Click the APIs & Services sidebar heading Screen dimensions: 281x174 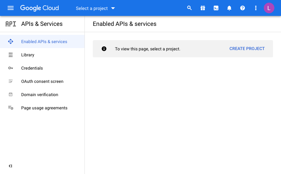tap(42, 24)
